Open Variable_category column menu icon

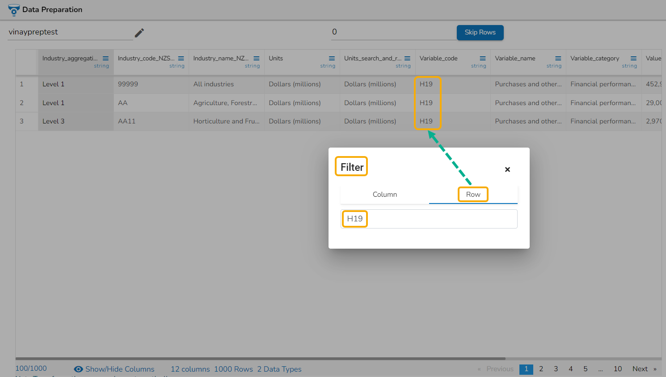[633, 59]
